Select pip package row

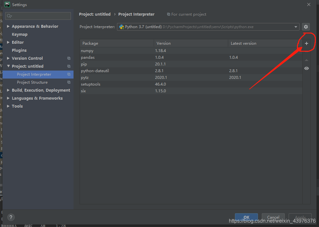[x=191, y=64]
